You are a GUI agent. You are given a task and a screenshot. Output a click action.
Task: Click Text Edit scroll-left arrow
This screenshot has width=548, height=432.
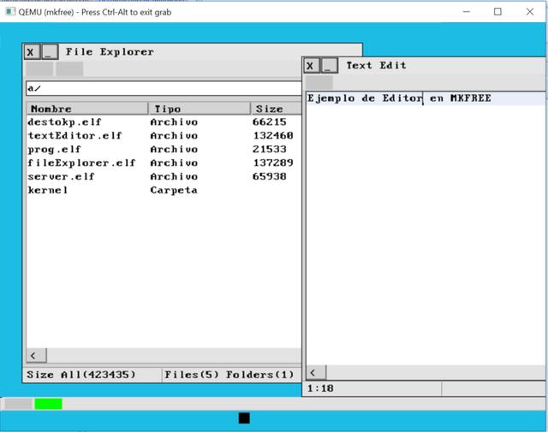coord(316,373)
